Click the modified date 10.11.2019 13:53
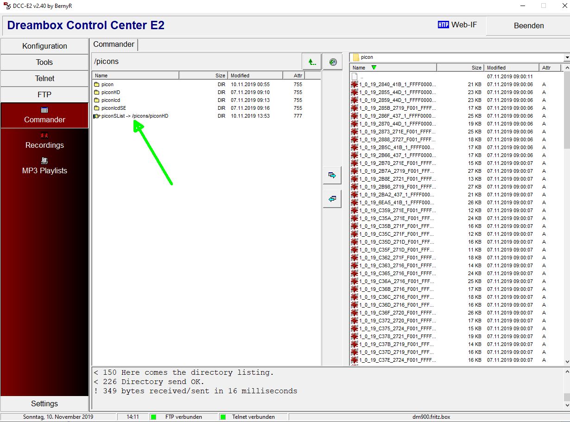570x422 pixels. click(x=250, y=116)
